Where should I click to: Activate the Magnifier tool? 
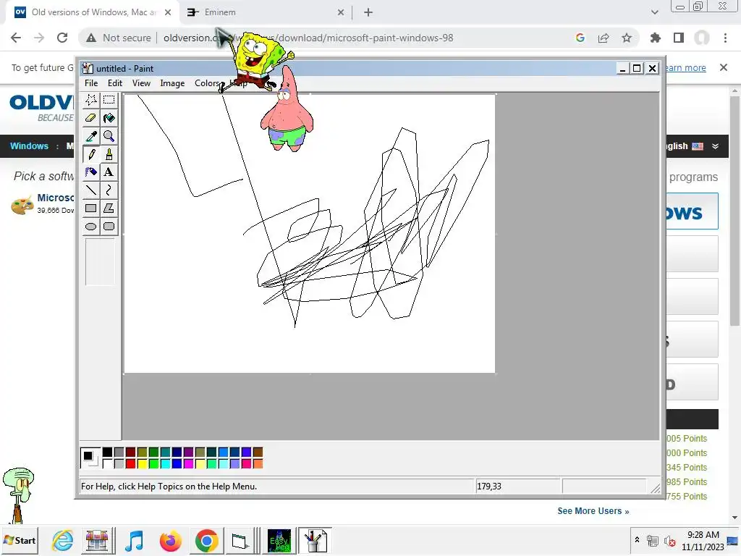click(109, 136)
